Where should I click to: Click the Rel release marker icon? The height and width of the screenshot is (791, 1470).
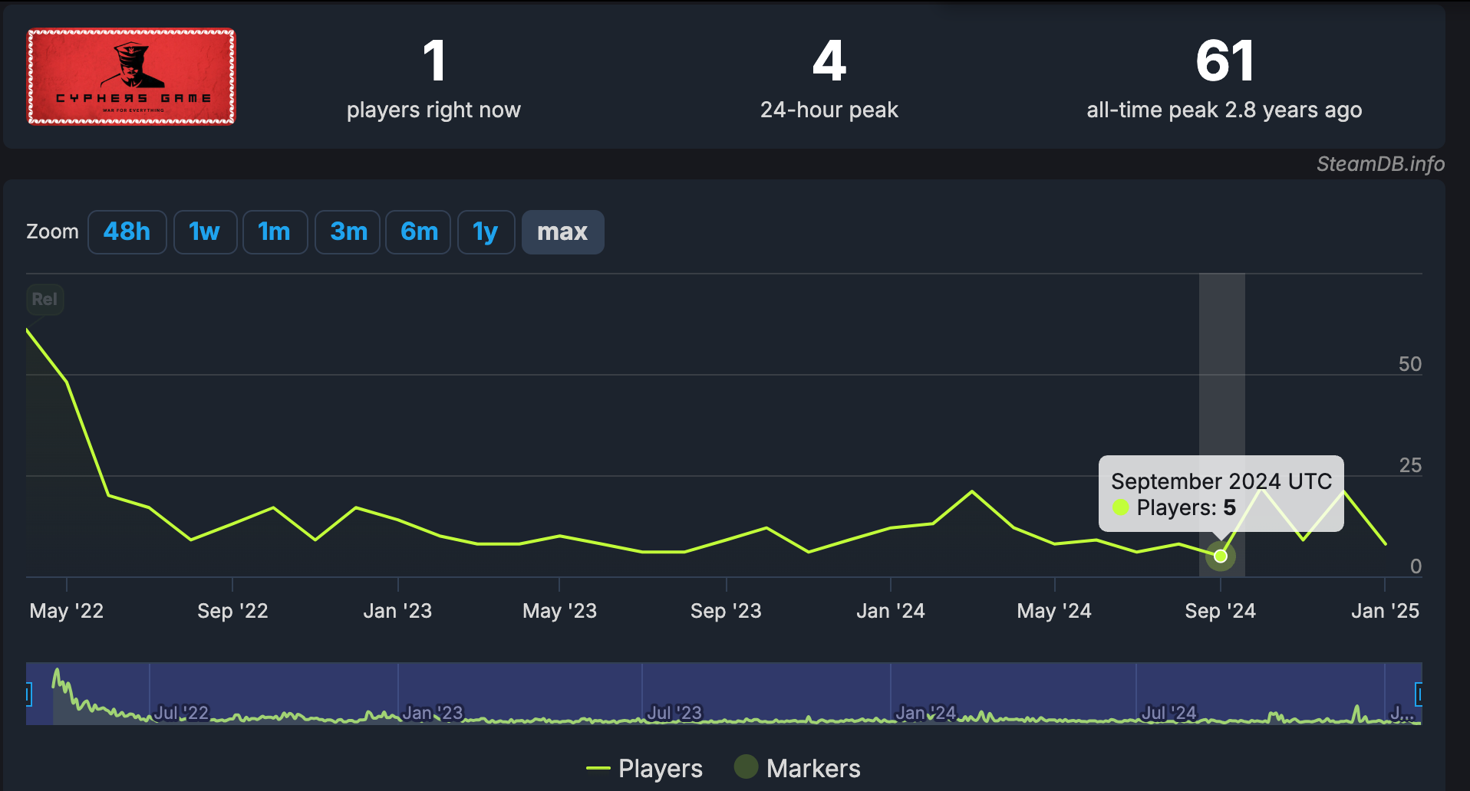[44, 299]
